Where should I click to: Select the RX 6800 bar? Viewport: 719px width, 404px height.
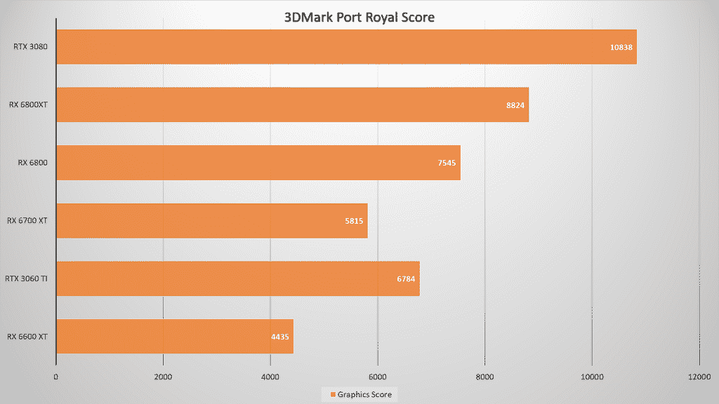click(258, 163)
